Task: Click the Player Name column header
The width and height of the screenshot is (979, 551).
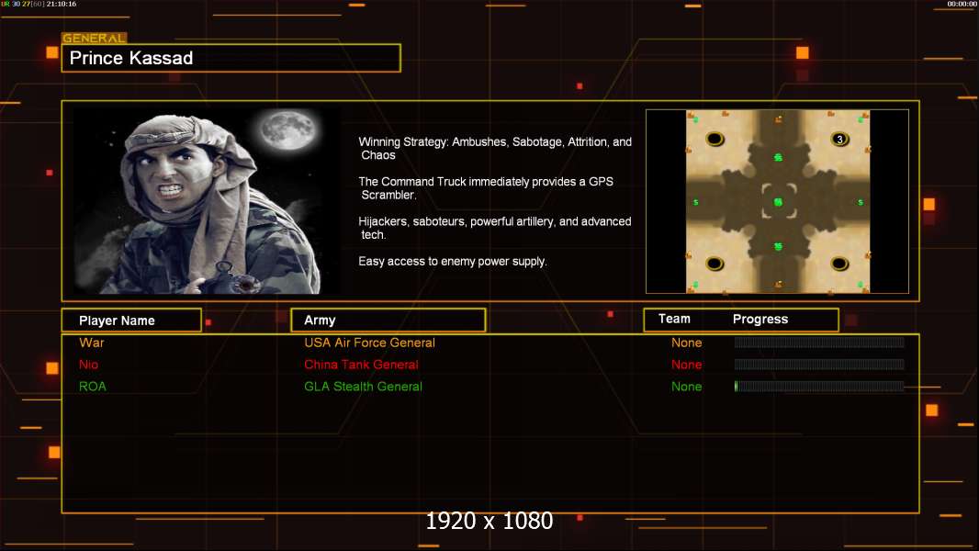Action: coord(131,320)
